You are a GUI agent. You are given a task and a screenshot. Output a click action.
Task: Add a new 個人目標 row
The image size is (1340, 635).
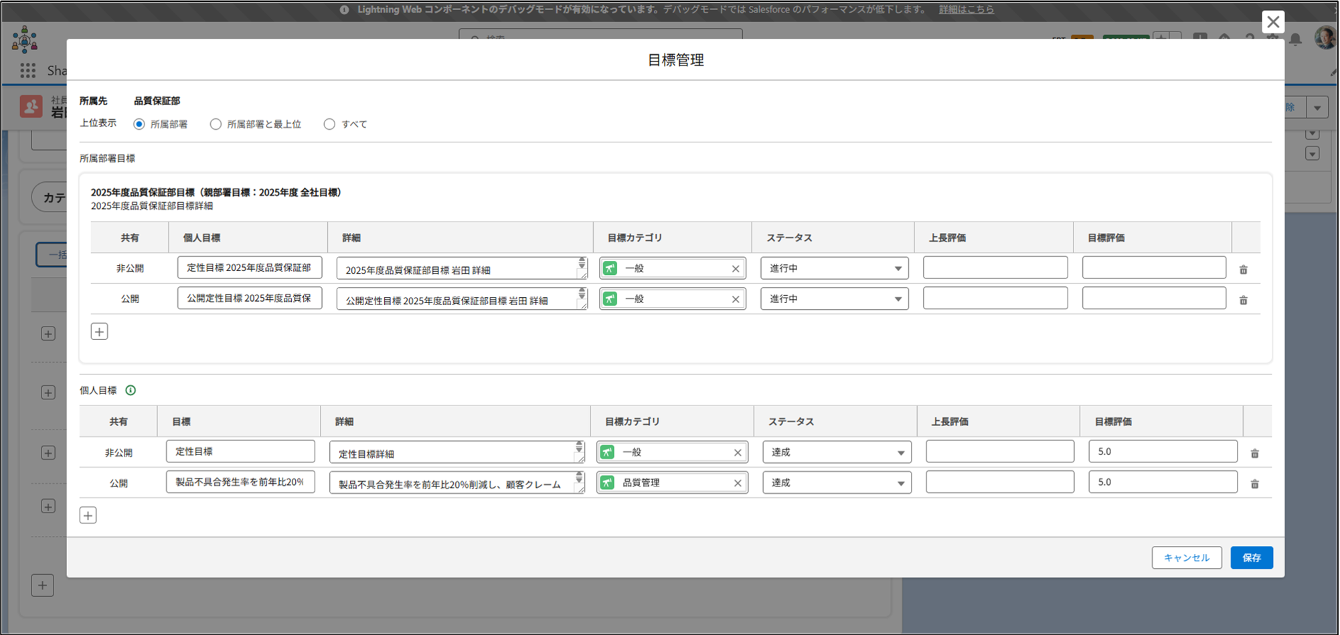(88, 515)
